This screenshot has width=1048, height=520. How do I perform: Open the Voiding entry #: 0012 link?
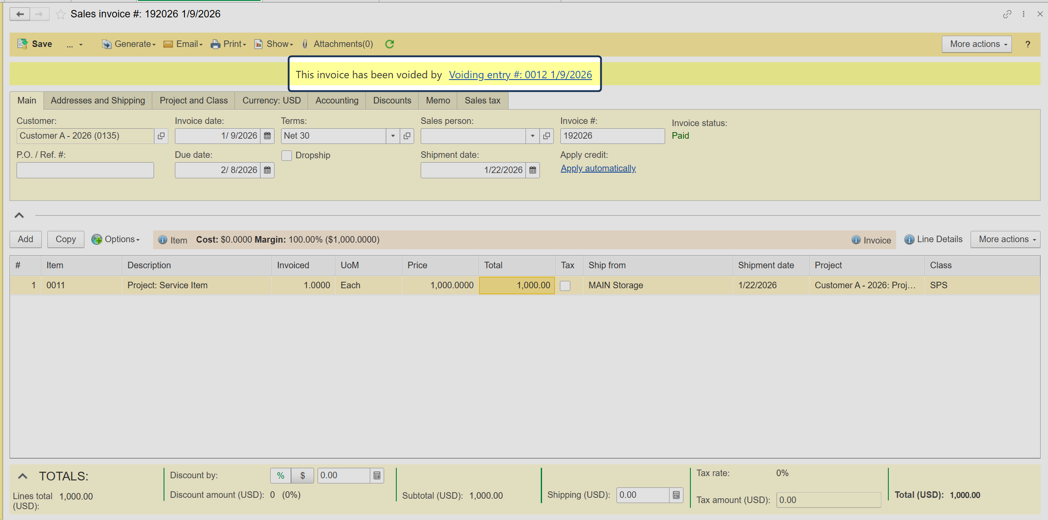tap(520, 75)
